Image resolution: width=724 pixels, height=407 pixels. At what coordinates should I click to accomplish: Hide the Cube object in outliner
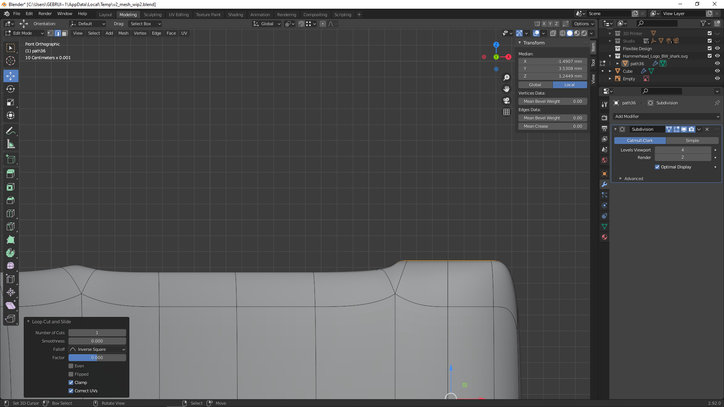coord(717,71)
